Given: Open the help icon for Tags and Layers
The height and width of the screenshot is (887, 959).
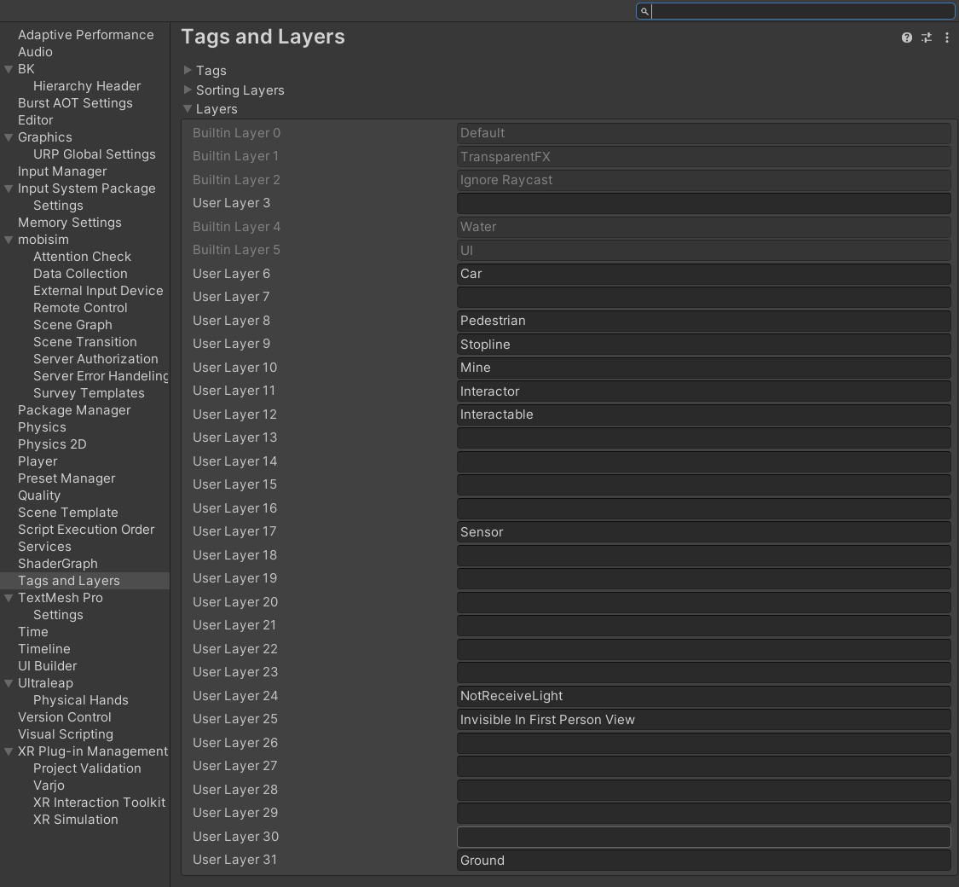Looking at the screenshot, I should coord(906,38).
